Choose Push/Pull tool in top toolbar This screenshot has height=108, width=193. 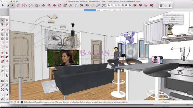pos(43,5)
